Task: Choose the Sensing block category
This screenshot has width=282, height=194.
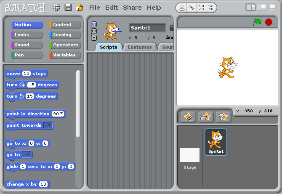Action: pos(65,35)
